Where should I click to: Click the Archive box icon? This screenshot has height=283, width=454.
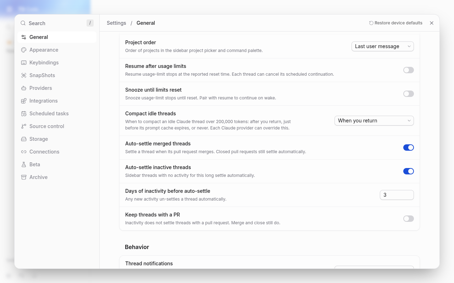click(24, 177)
